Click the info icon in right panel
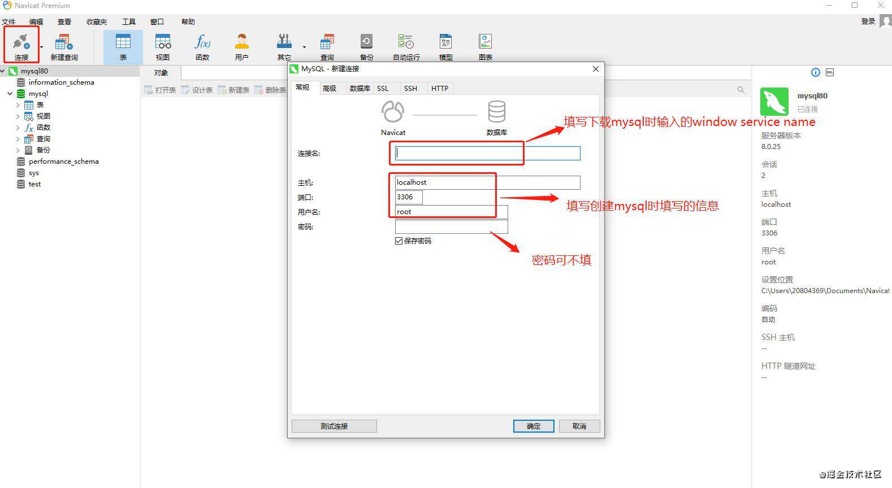892x488 pixels. click(815, 72)
